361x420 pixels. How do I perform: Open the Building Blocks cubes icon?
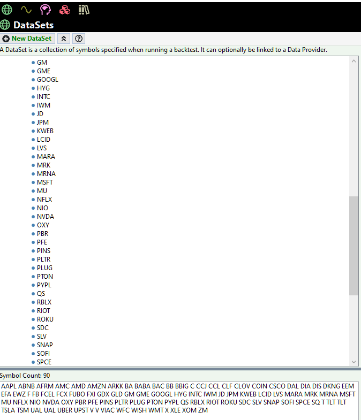point(65,10)
